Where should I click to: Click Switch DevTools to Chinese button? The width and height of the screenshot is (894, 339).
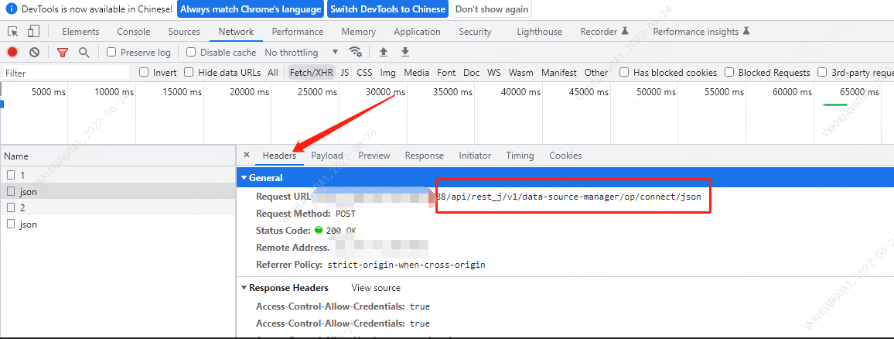click(387, 9)
